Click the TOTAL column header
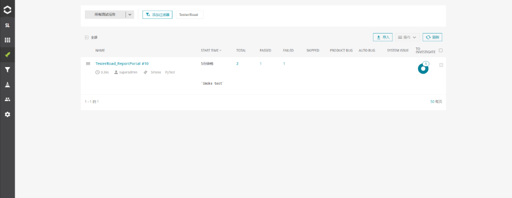Image resolution: width=512 pixels, height=198 pixels. pos(241,51)
